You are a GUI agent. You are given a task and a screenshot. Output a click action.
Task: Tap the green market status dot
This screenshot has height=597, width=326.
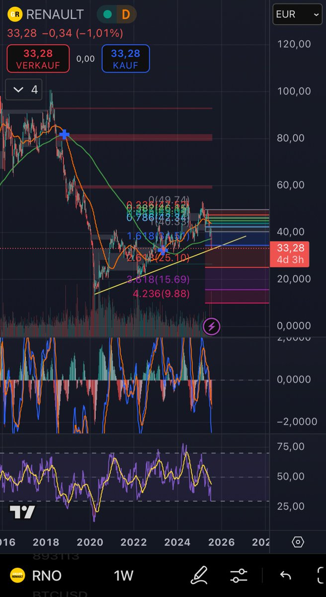point(107,15)
